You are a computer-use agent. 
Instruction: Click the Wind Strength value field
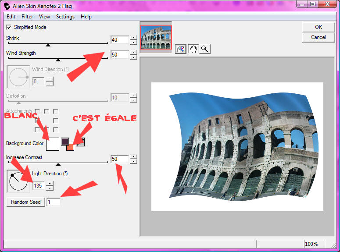click(120, 55)
